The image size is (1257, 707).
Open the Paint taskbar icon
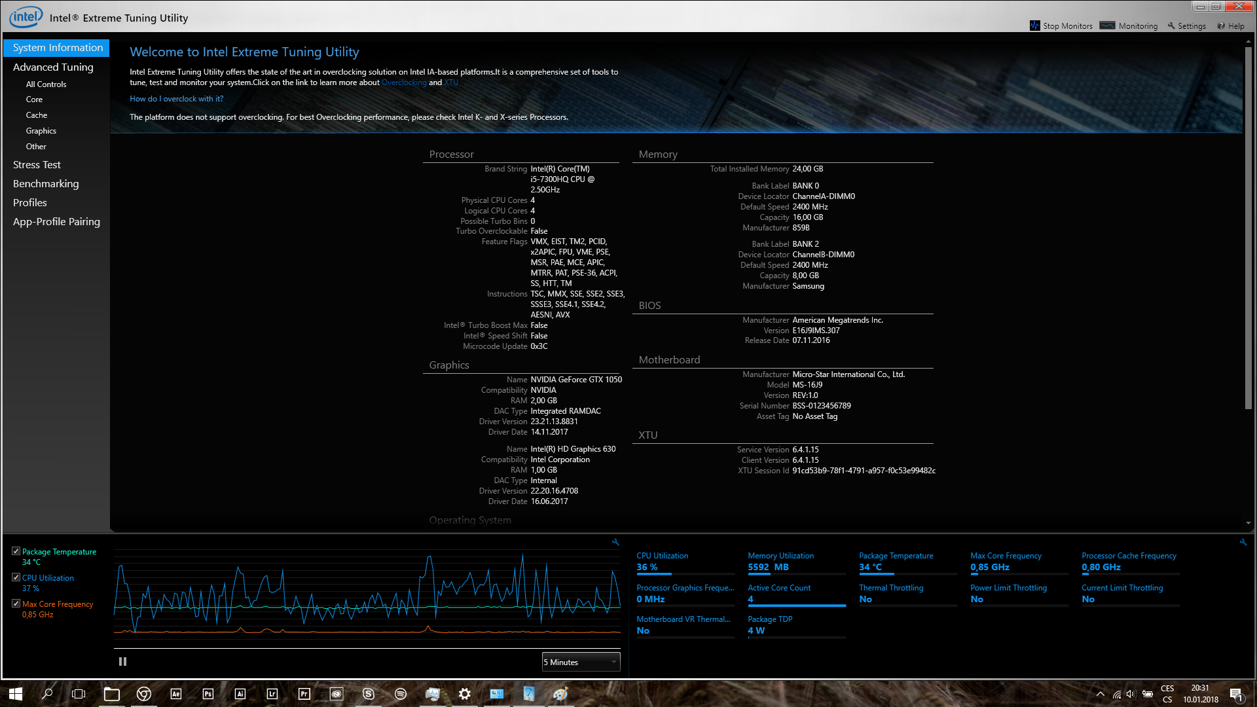tap(561, 694)
